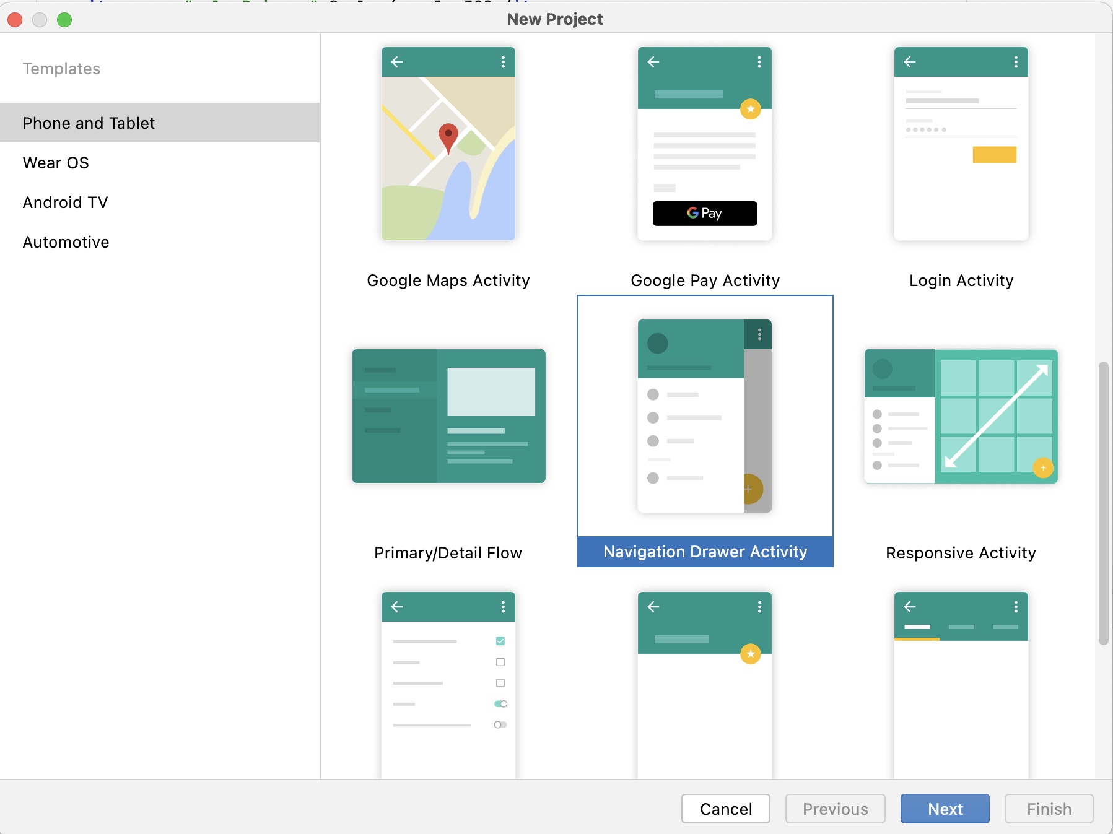Click the highlighted Navigation Drawer Activity label
Image resolution: width=1113 pixels, height=834 pixels.
pyautogui.click(x=705, y=552)
